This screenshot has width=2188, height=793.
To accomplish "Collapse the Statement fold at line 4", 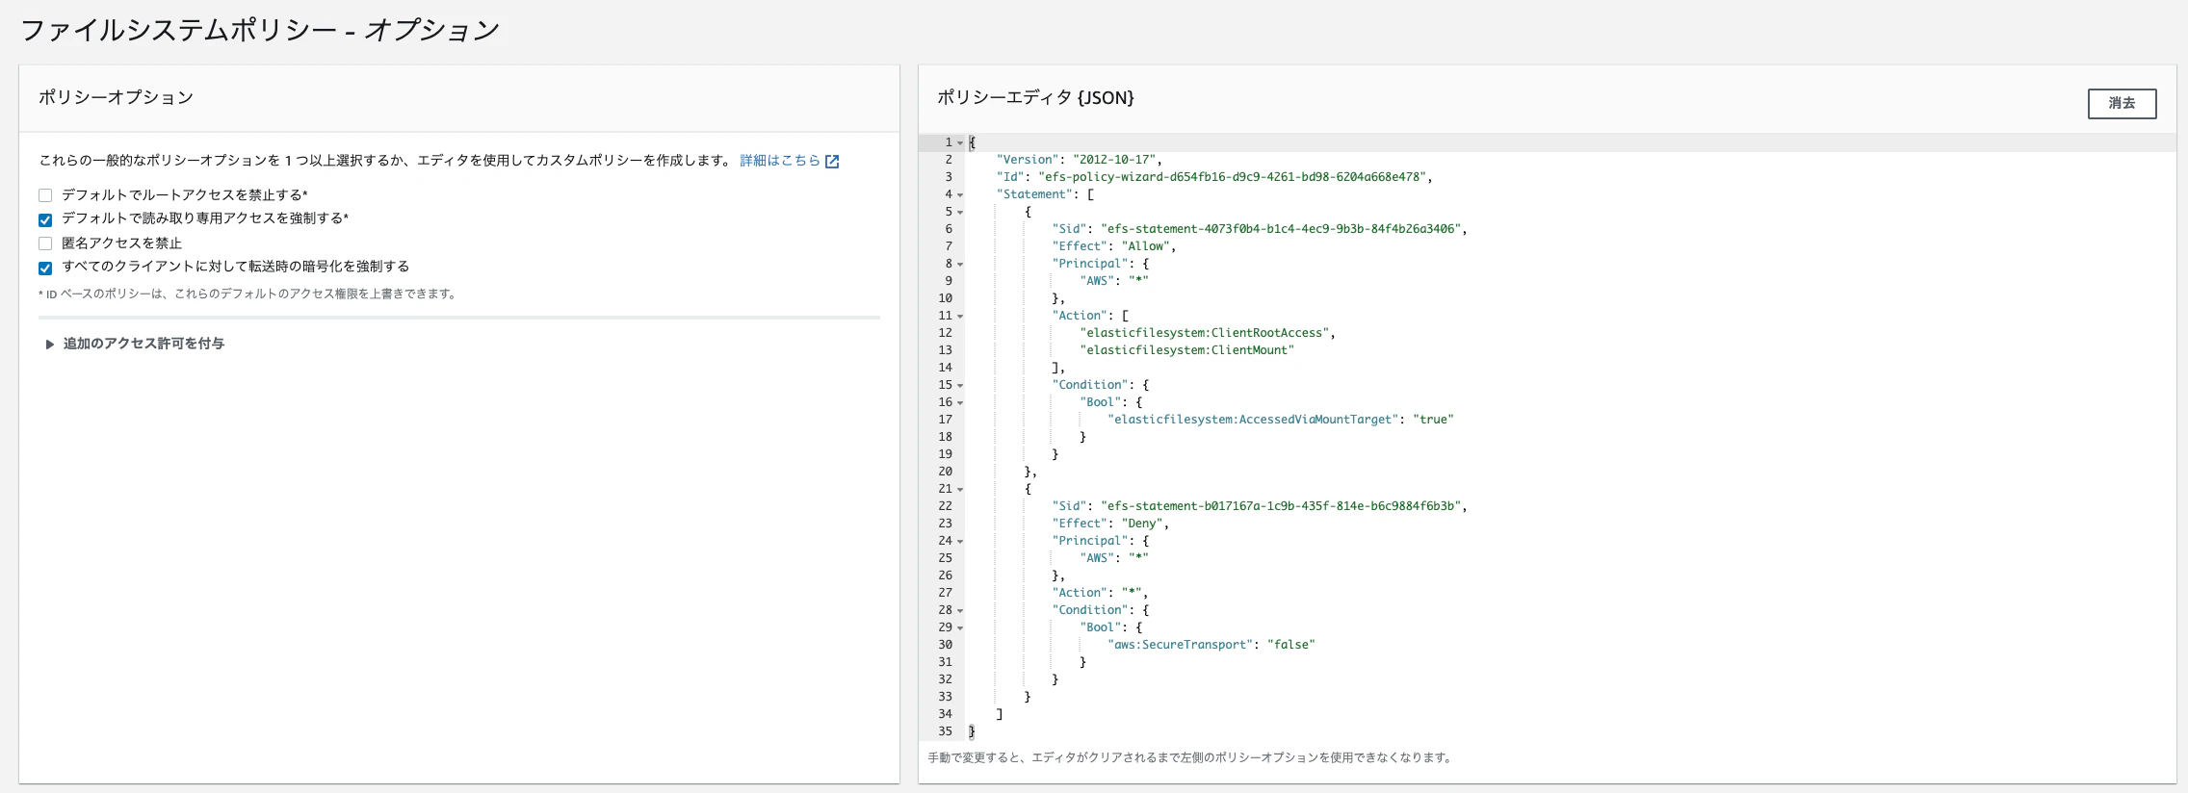I will pyautogui.click(x=960, y=195).
